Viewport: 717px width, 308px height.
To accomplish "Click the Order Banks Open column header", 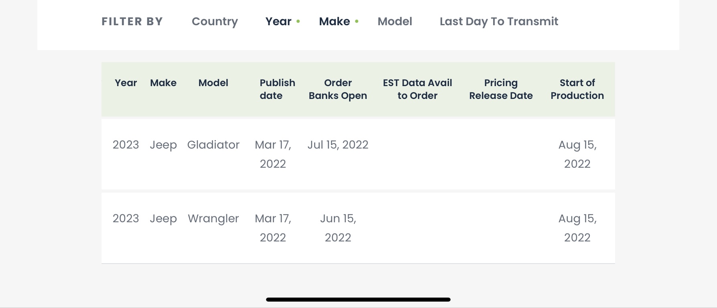I will coord(338,89).
